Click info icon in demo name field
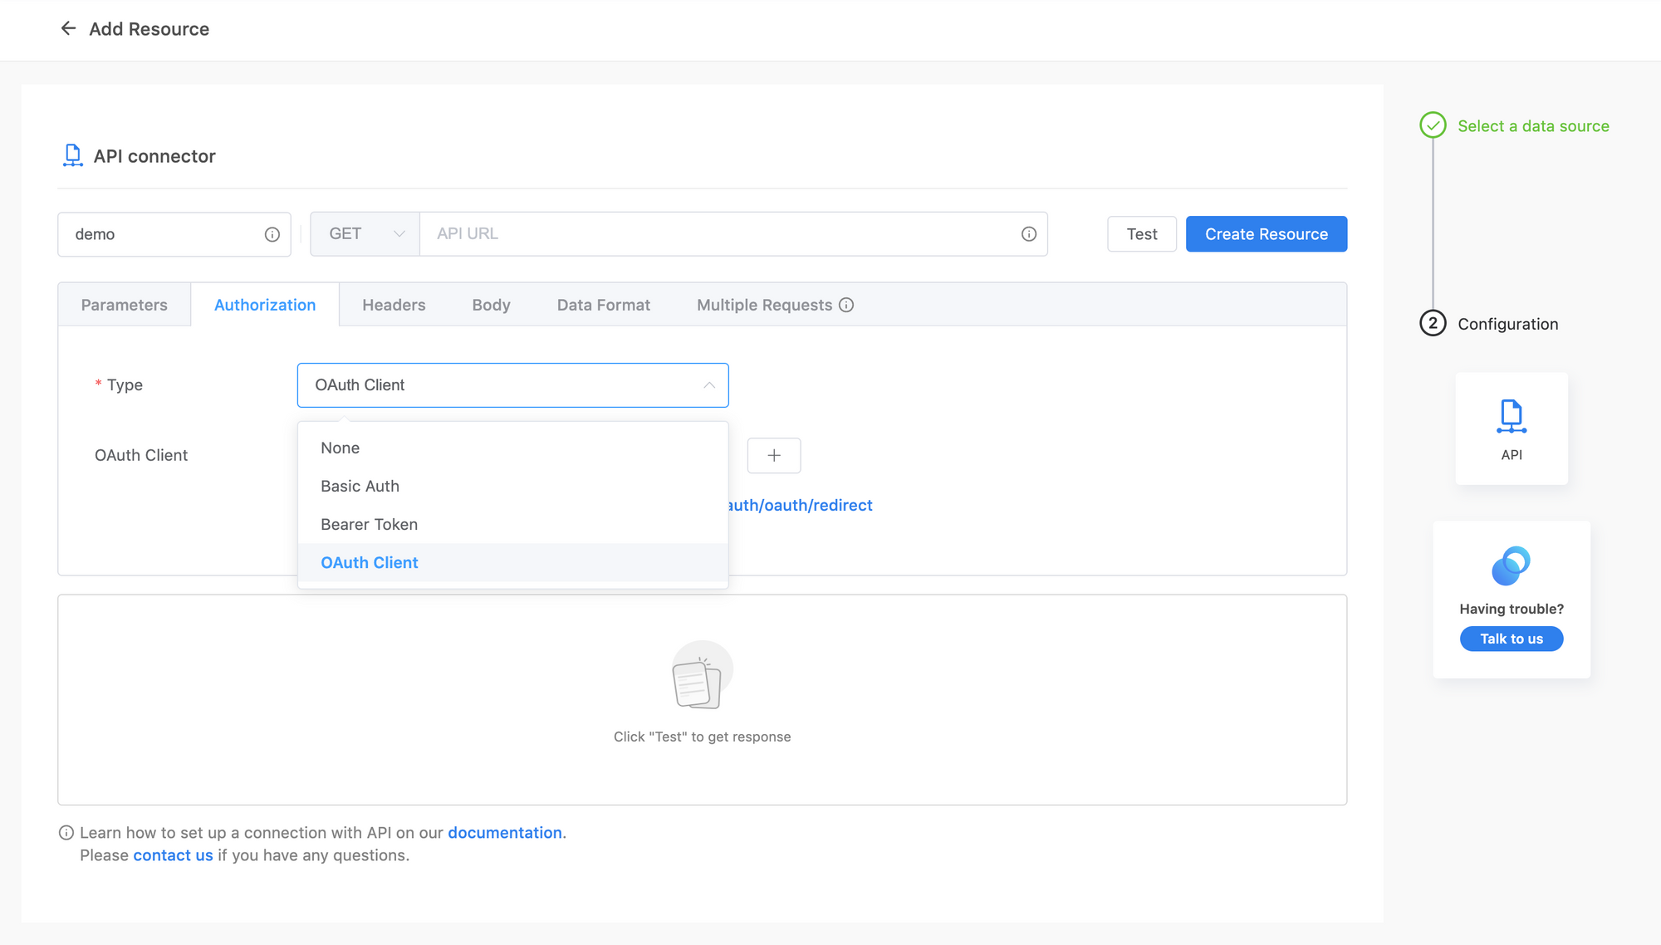 pos(272,234)
